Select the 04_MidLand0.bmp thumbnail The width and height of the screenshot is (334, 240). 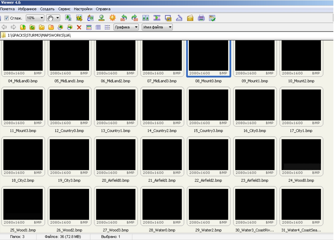coord(23,56)
